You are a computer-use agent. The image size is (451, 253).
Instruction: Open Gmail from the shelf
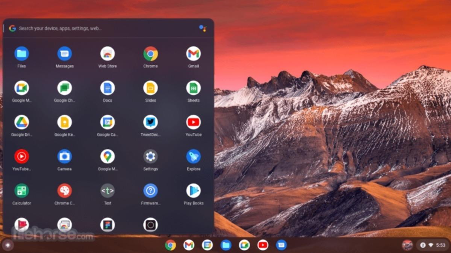click(x=189, y=246)
